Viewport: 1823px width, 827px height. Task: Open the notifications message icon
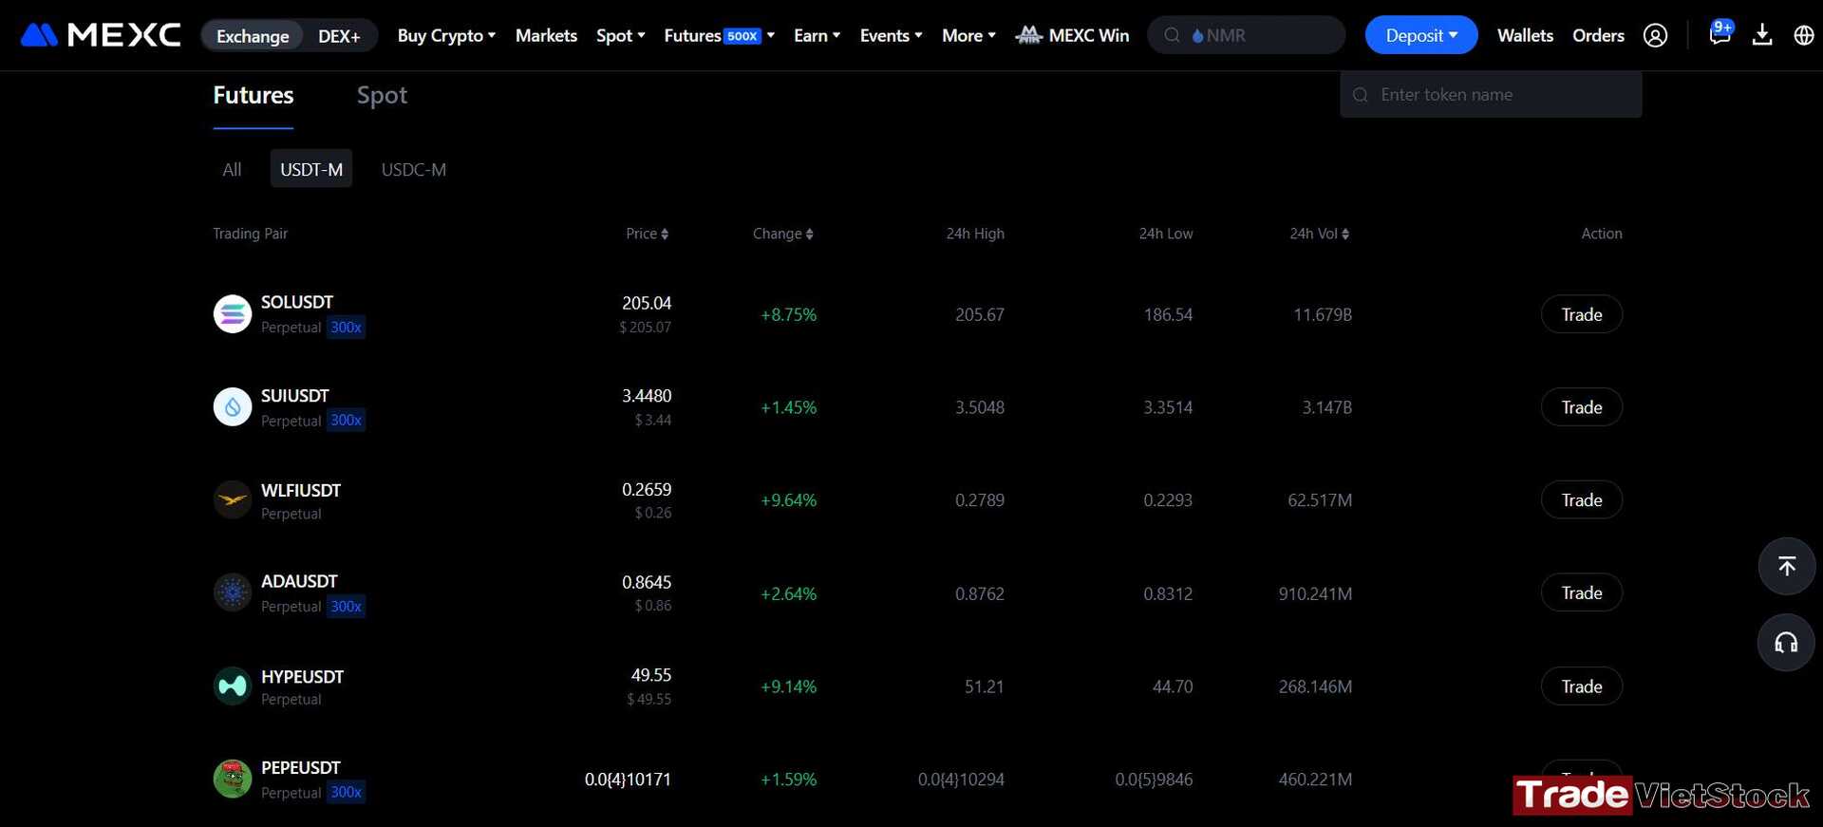(1720, 34)
